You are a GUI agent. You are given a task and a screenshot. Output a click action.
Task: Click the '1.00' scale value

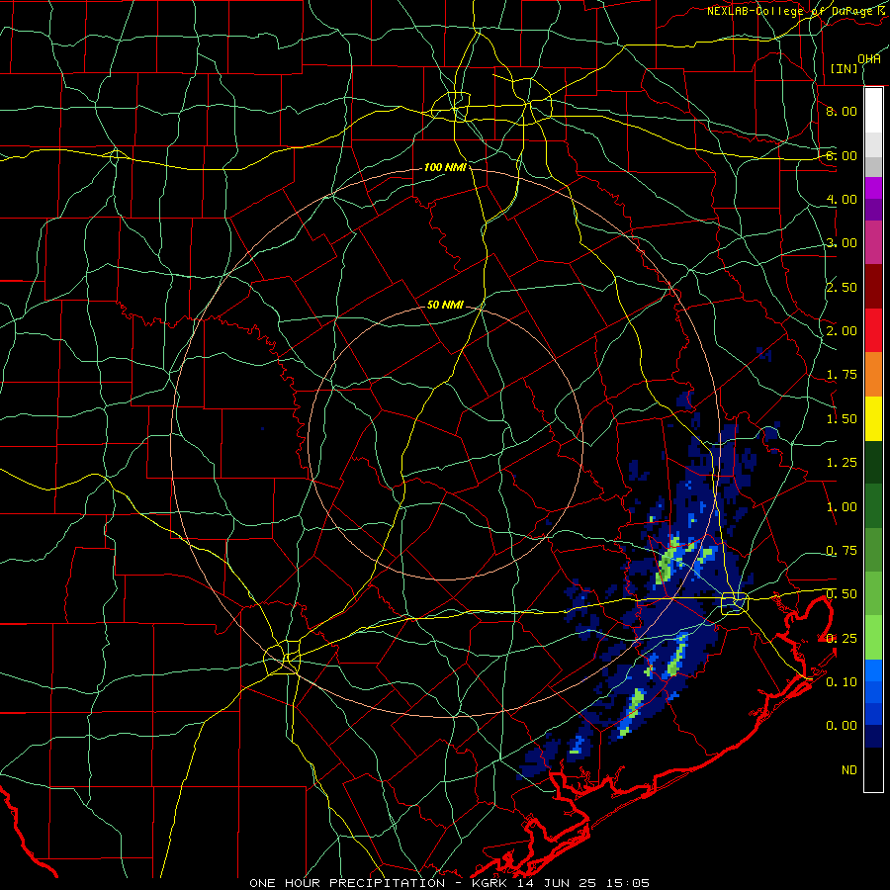pos(842,507)
